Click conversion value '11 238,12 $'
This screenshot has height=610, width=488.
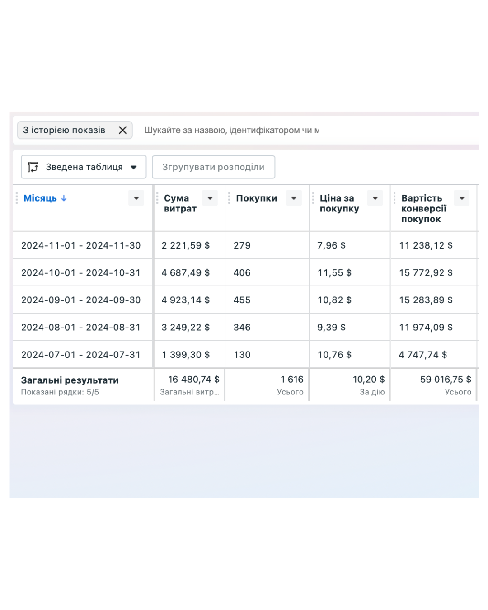point(426,245)
